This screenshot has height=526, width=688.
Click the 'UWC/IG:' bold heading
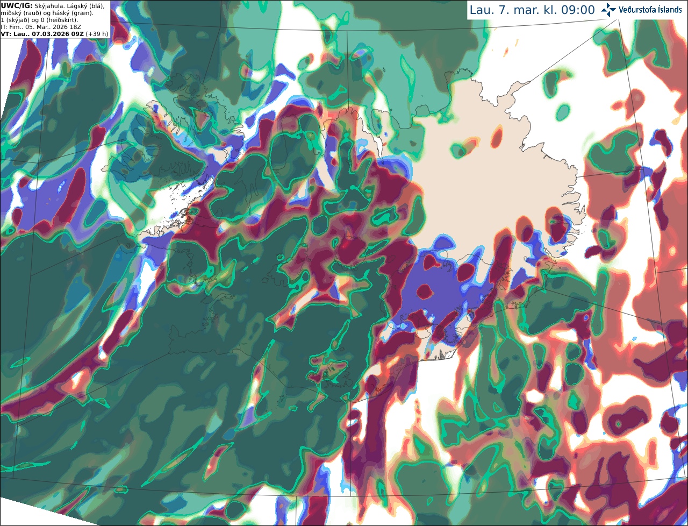17,6
